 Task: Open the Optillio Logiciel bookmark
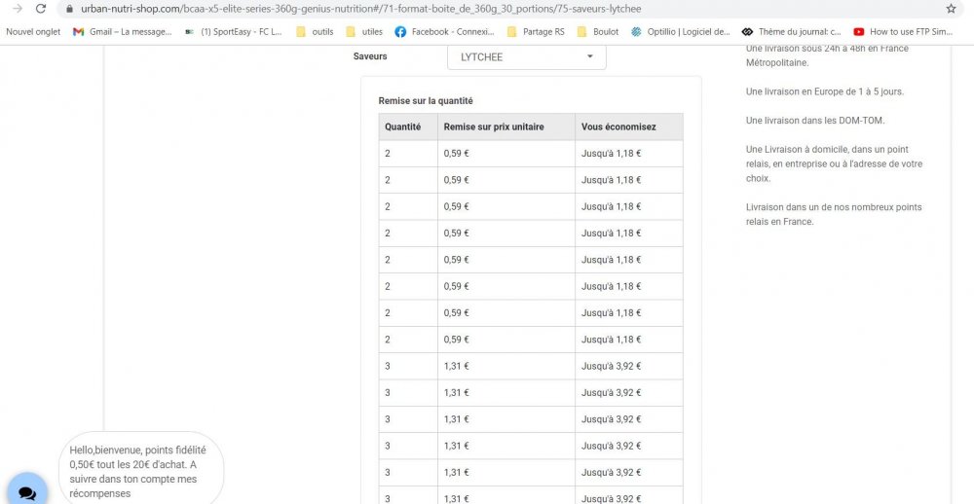click(681, 32)
